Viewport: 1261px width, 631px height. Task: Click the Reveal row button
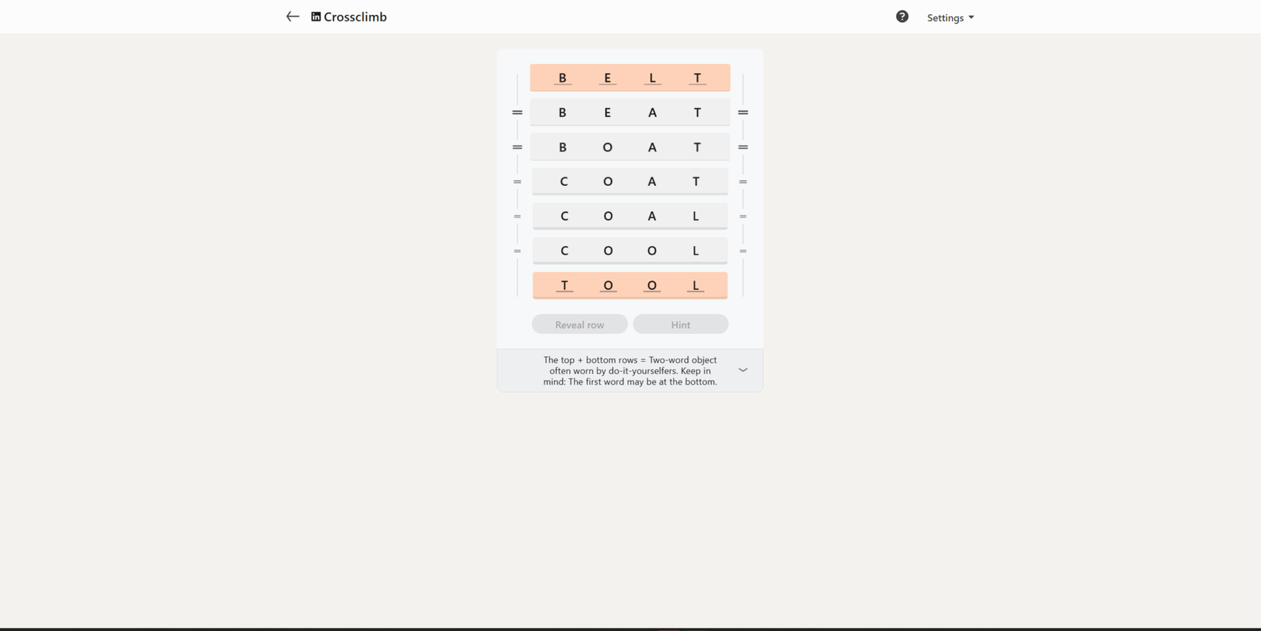click(579, 325)
